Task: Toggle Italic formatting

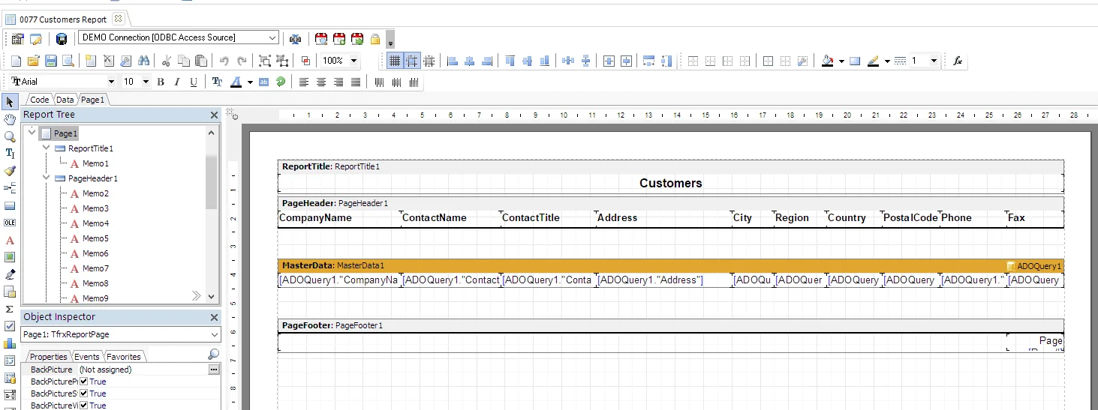Action: (177, 82)
